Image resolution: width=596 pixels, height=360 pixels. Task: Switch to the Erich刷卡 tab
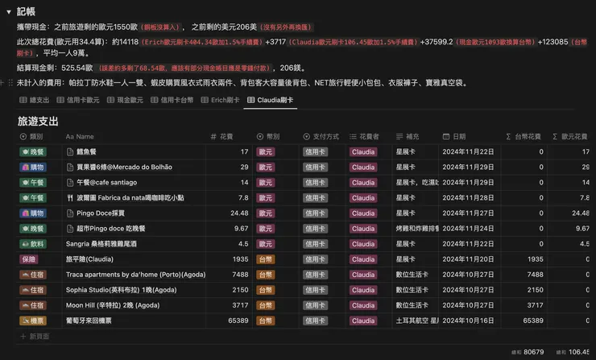click(x=220, y=100)
